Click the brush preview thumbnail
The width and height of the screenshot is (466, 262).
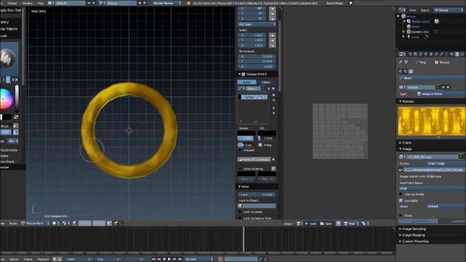(9, 57)
